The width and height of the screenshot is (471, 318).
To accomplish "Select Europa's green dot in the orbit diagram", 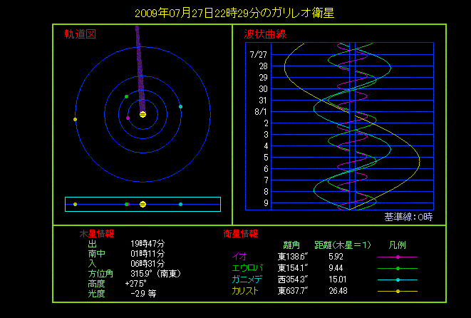I will point(126,96).
